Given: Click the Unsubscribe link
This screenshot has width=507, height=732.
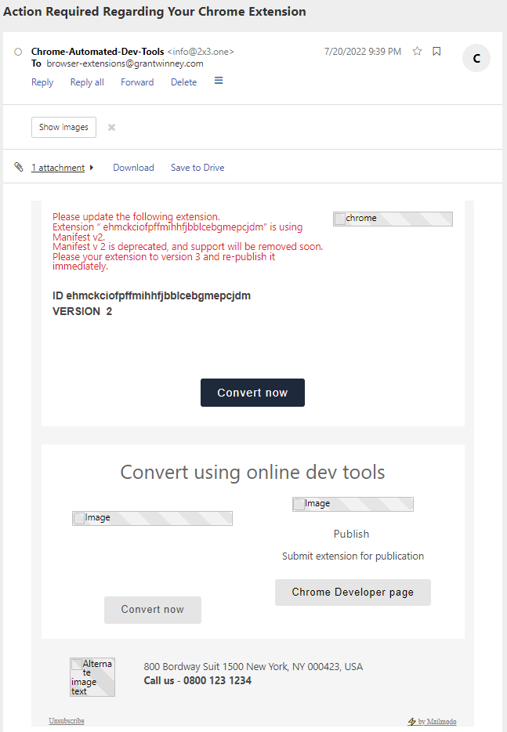Looking at the screenshot, I should (x=67, y=721).
